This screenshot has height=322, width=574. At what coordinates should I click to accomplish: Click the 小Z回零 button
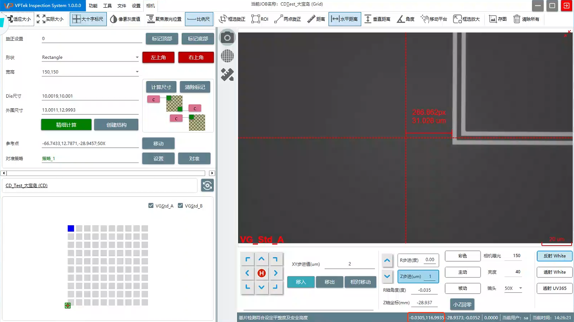462,304
